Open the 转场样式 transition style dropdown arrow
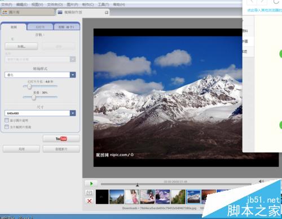The height and width of the screenshot is (219, 282). 73,75
